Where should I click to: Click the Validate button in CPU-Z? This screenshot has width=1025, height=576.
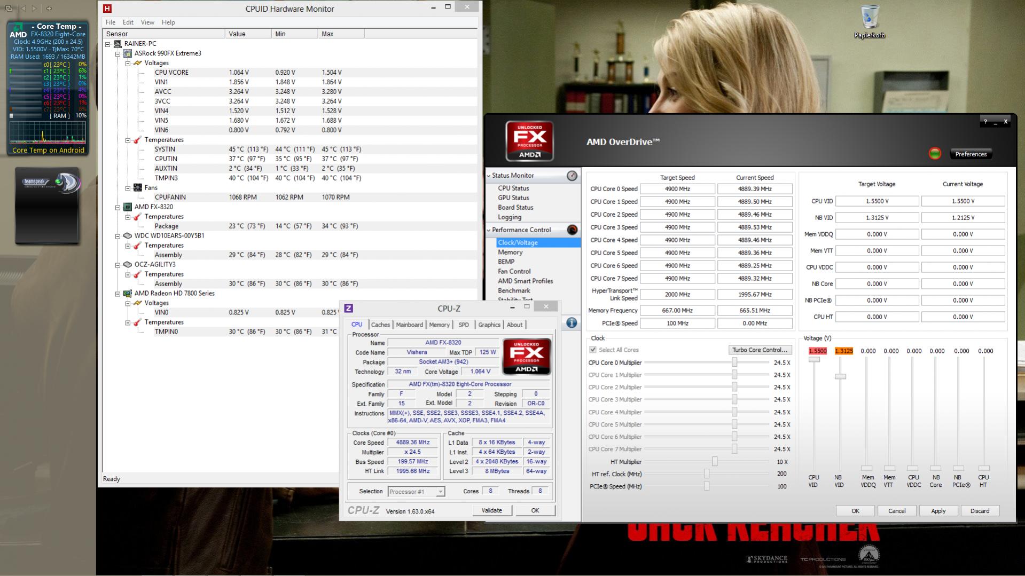click(492, 510)
